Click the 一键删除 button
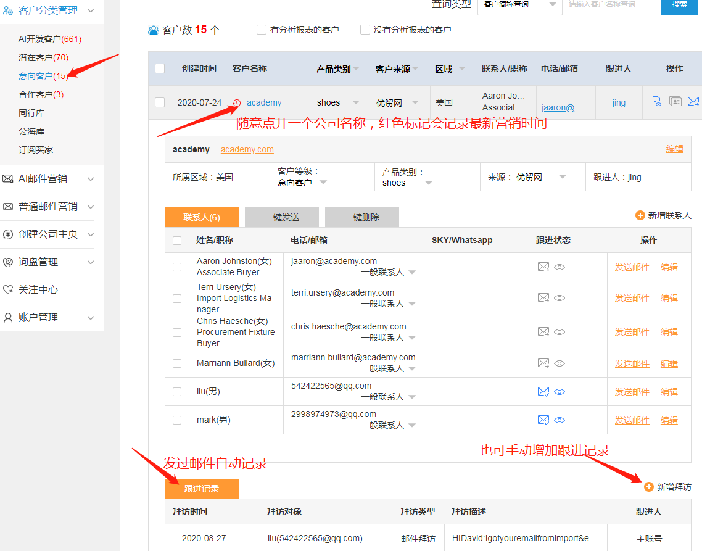Screen dimensions: 702x551 pos(361,217)
